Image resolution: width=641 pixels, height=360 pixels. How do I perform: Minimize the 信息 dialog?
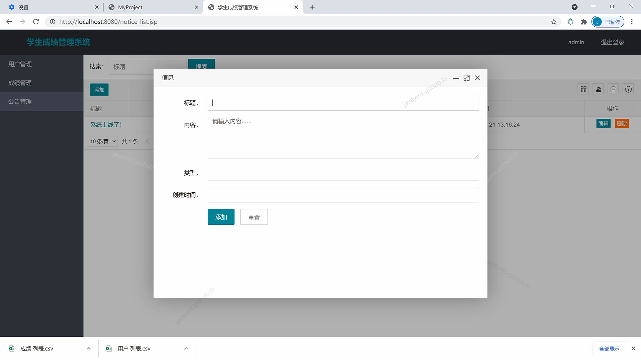point(455,78)
